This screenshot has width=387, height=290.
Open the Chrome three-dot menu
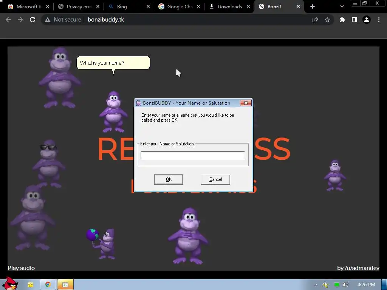pos(379,20)
